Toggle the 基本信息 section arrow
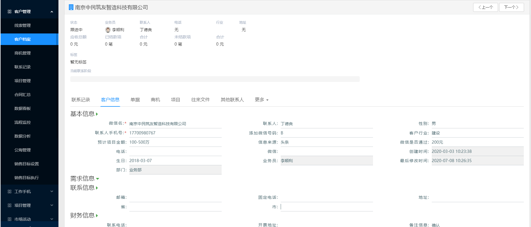The width and height of the screenshot is (531, 227). pos(97,114)
